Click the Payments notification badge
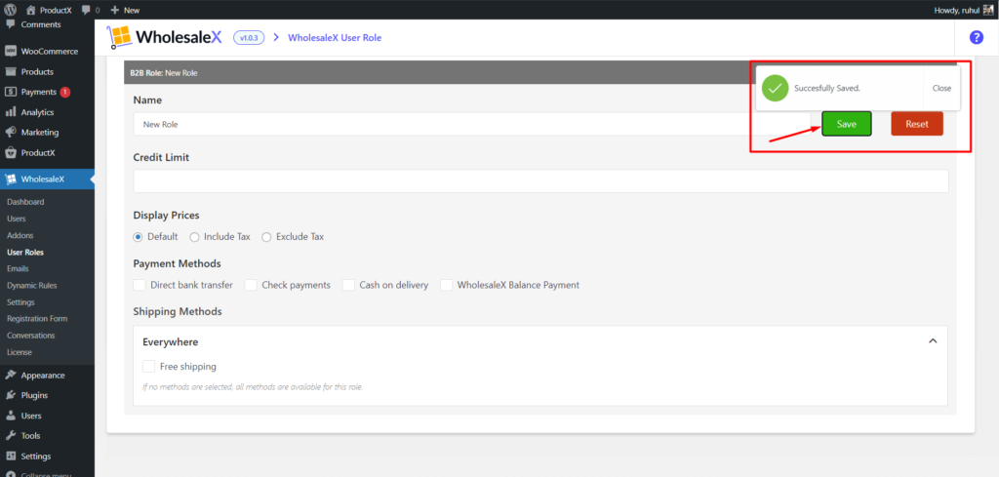The width and height of the screenshot is (999, 477). pos(65,92)
